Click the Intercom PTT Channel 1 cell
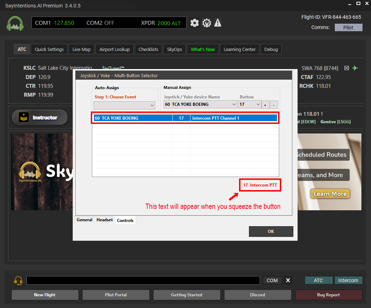The image size is (371, 308). (233, 118)
